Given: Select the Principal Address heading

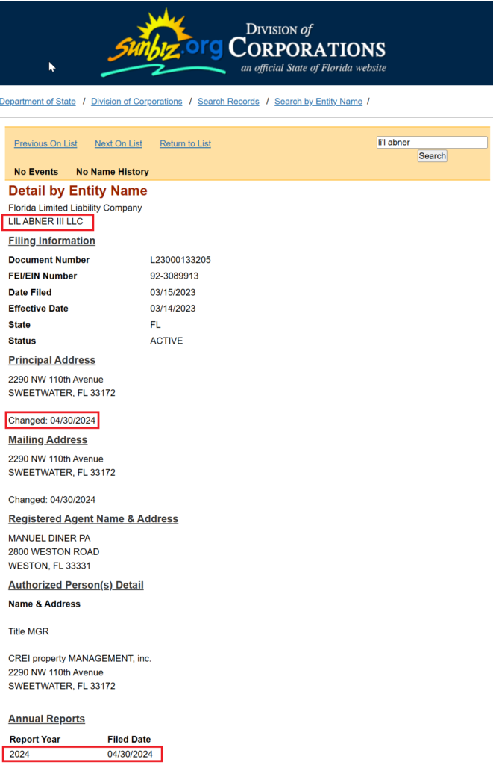Looking at the screenshot, I should click(x=51, y=361).
